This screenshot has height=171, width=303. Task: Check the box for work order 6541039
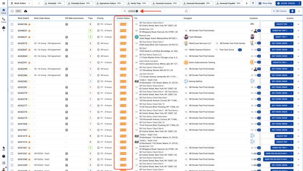(x=12, y=165)
